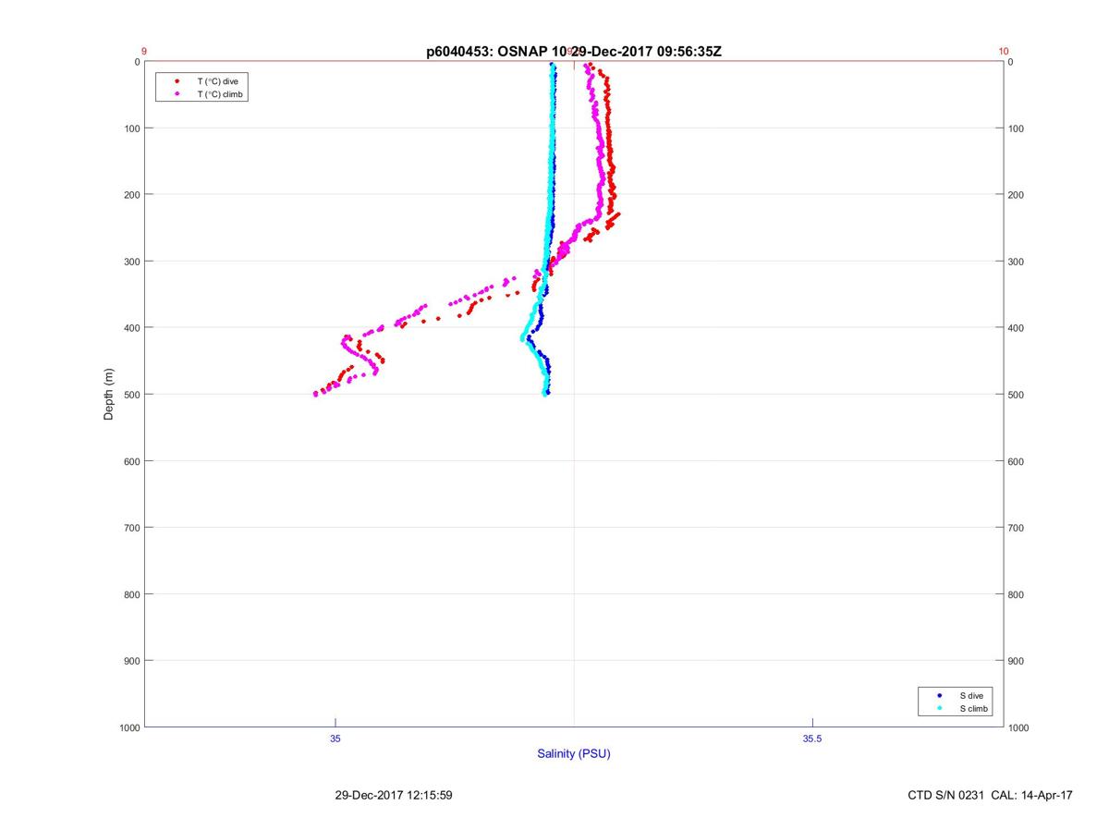Click the right-axis depth tick label 1000

[x=1019, y=727]
